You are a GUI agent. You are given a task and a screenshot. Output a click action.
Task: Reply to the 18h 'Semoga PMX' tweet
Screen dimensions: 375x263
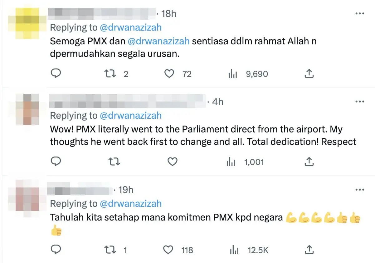click(x=55, y=74)
